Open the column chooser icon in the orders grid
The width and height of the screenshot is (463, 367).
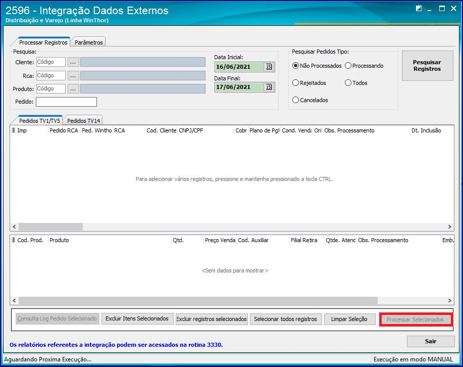point(13,130)
